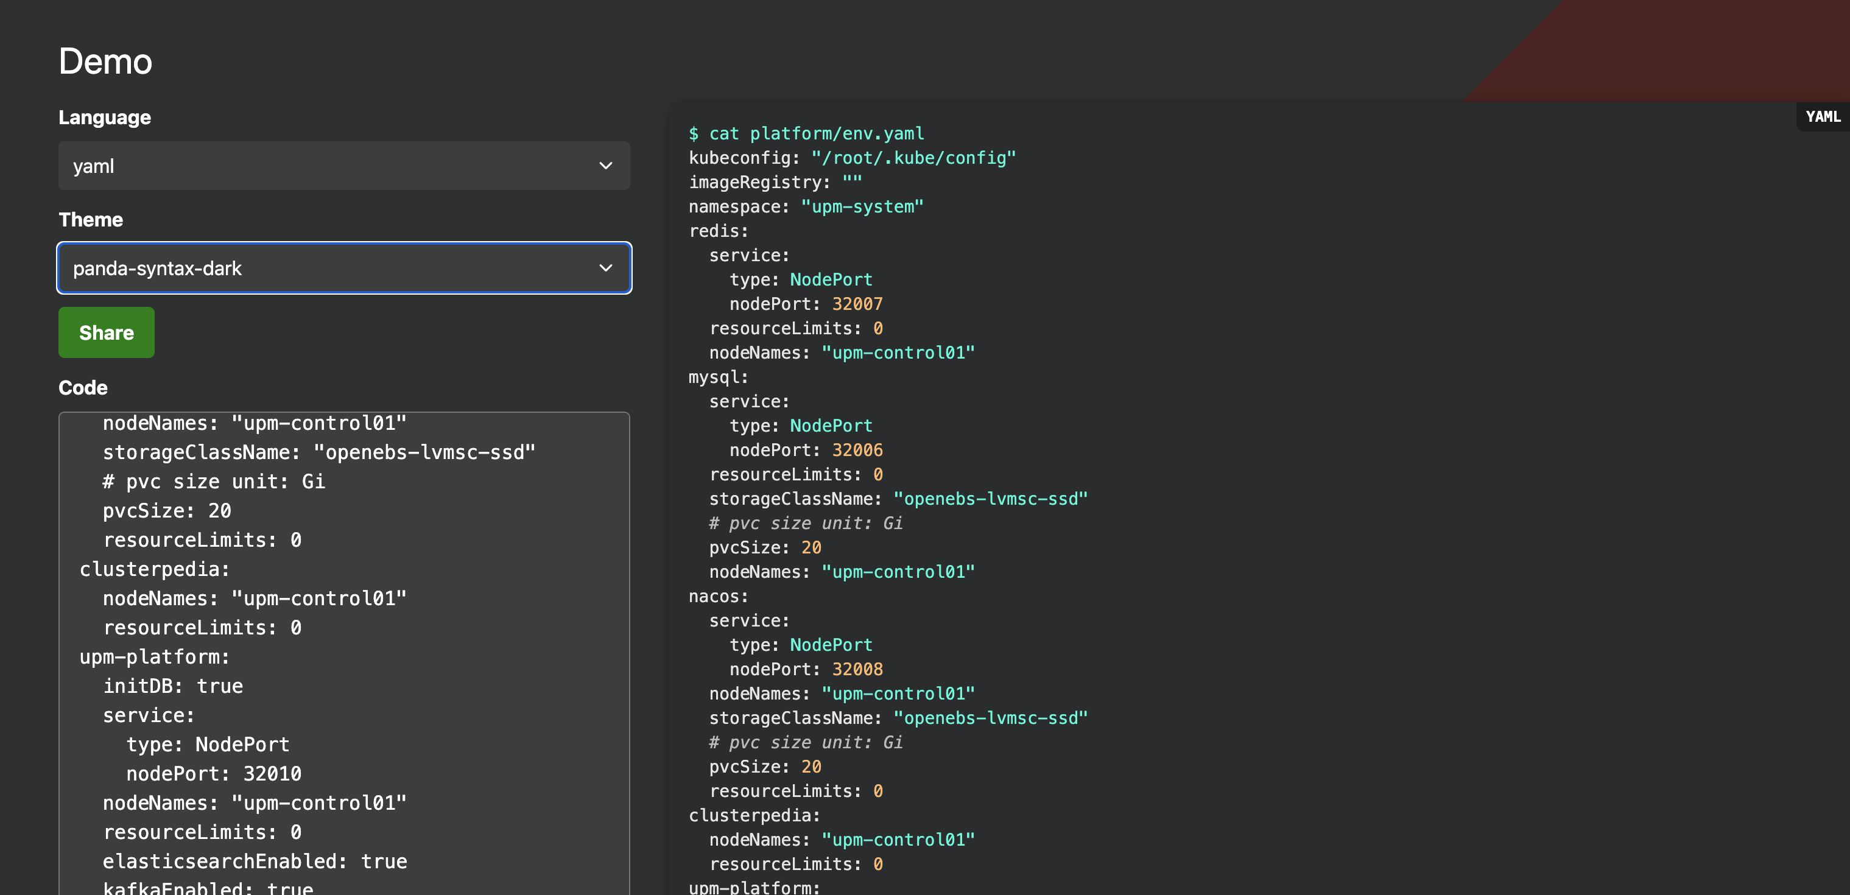Screen dimensions: 1850x895
Task: Click 'clusterpedia:' key in highlighted preview
Action: point(754,815)
